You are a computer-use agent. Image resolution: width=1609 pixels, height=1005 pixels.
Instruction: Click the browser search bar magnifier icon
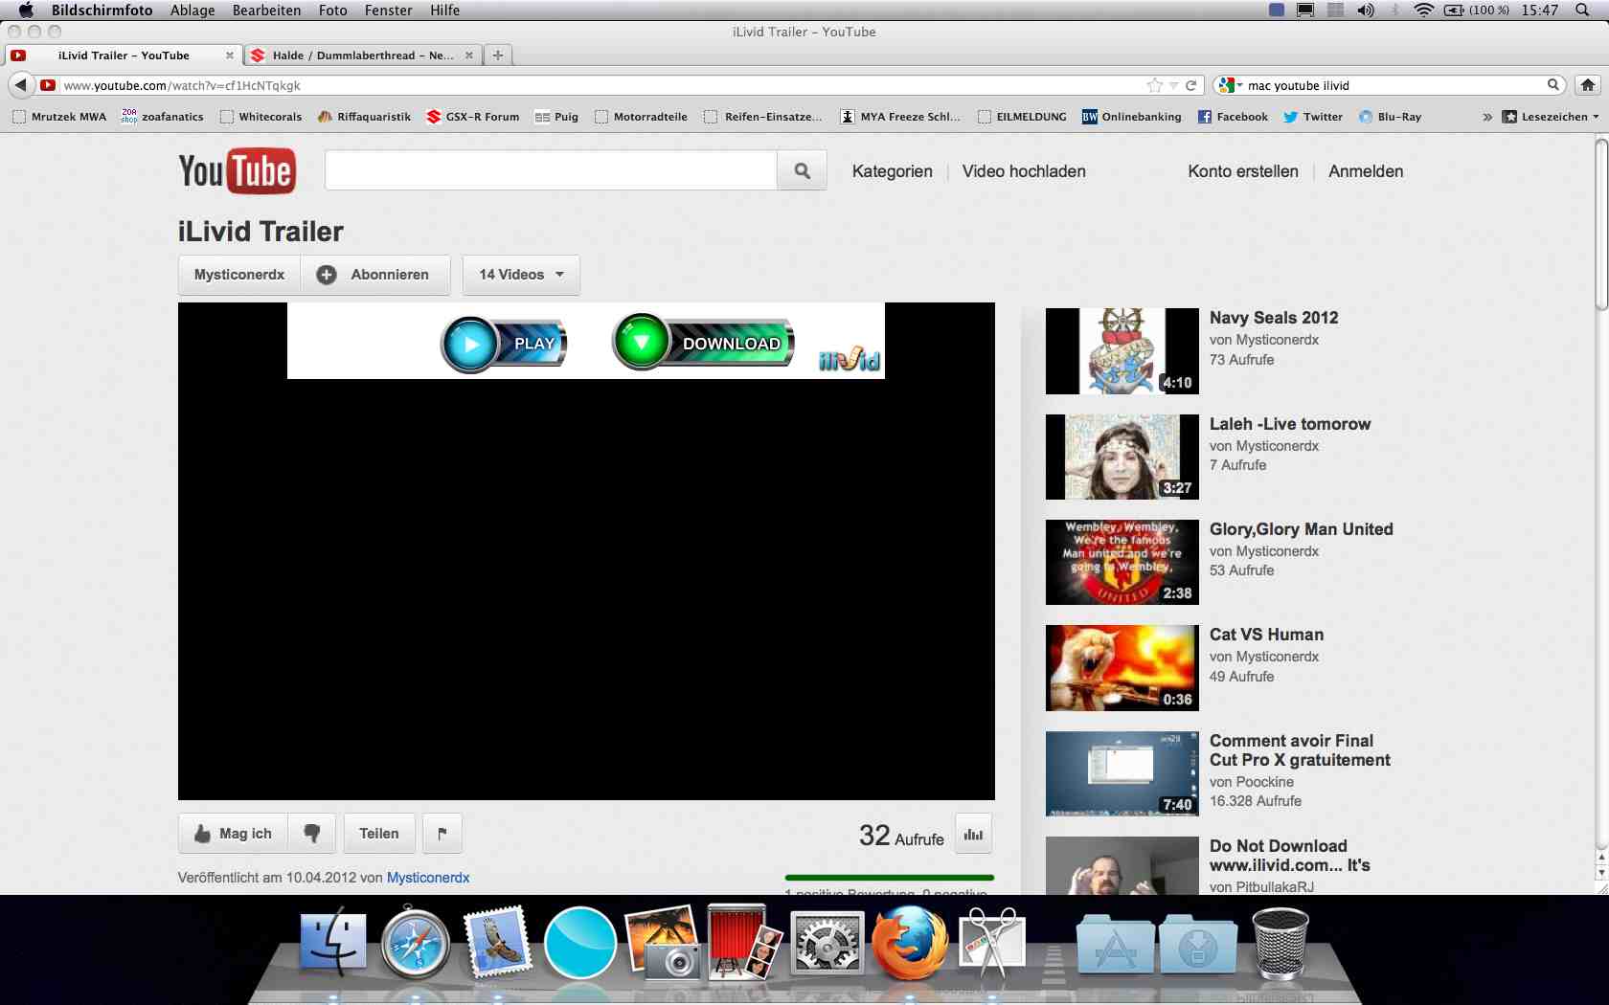coord(1553,85)
